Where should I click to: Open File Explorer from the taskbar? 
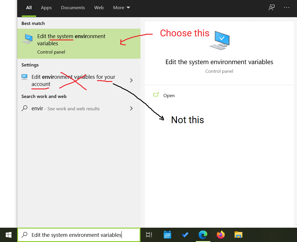click(238, 235)
